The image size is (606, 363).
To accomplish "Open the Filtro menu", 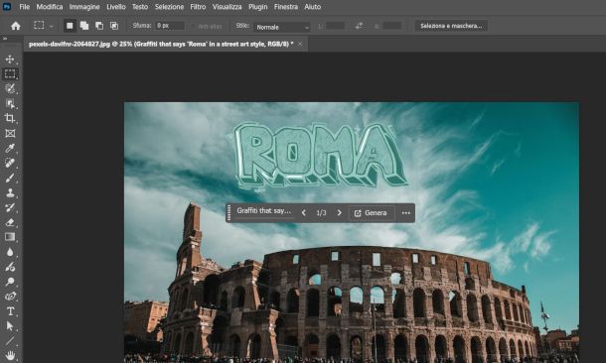I will click(x=198, y=7).
